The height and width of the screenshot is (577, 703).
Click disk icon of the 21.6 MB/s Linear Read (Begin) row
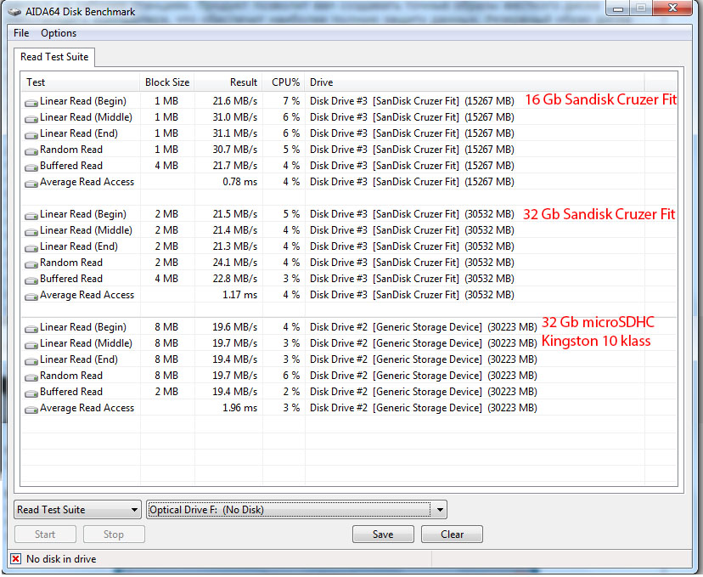31,102
